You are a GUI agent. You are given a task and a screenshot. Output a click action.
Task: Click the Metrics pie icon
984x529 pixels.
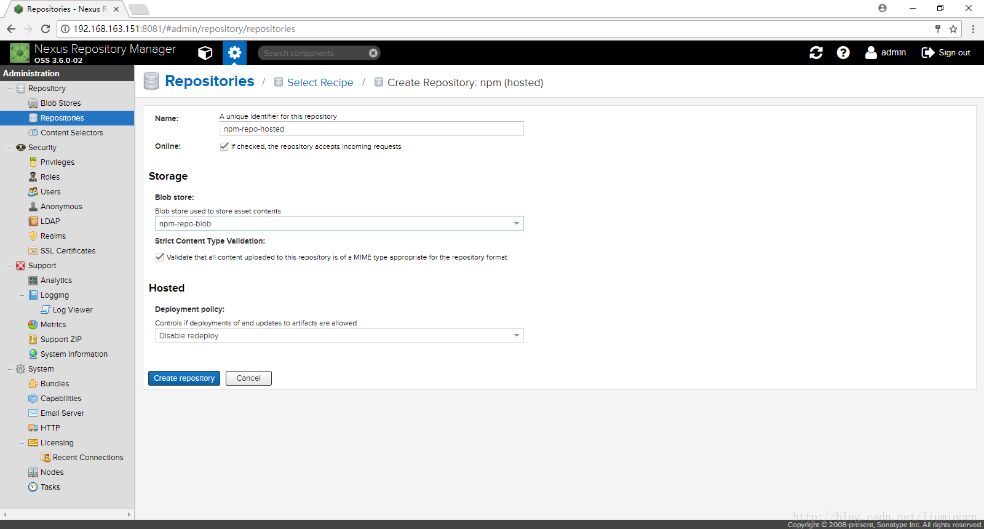tap(33, 325)
